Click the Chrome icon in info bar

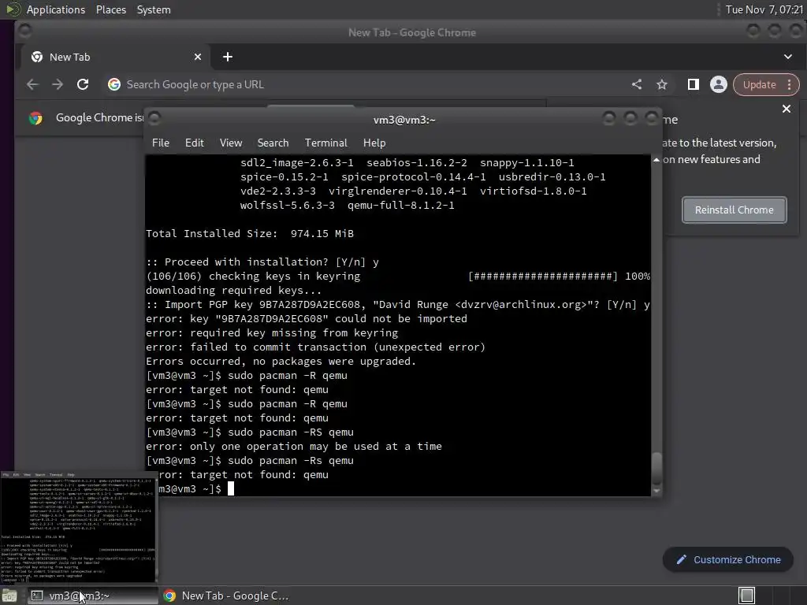pyautogui.click(x=35, y=118)
